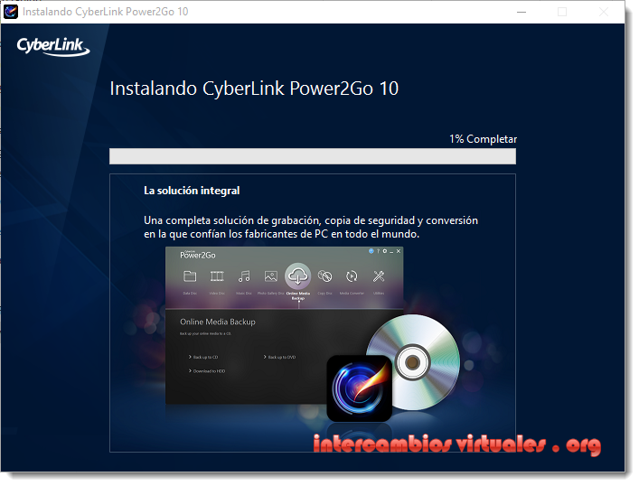Click the 'La solución integral' heading
This screenshot has width=639, height=486.
pos(192,191)
